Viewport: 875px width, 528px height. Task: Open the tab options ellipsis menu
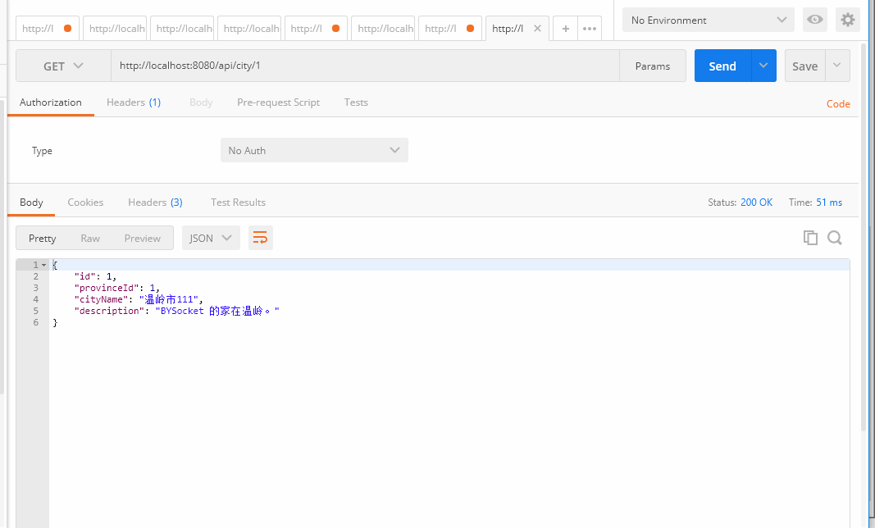coord(590,29)
